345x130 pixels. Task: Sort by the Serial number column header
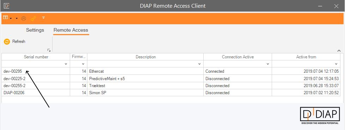36,57
